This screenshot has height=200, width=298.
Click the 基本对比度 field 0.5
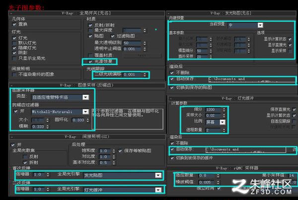(x=105, y=163)
